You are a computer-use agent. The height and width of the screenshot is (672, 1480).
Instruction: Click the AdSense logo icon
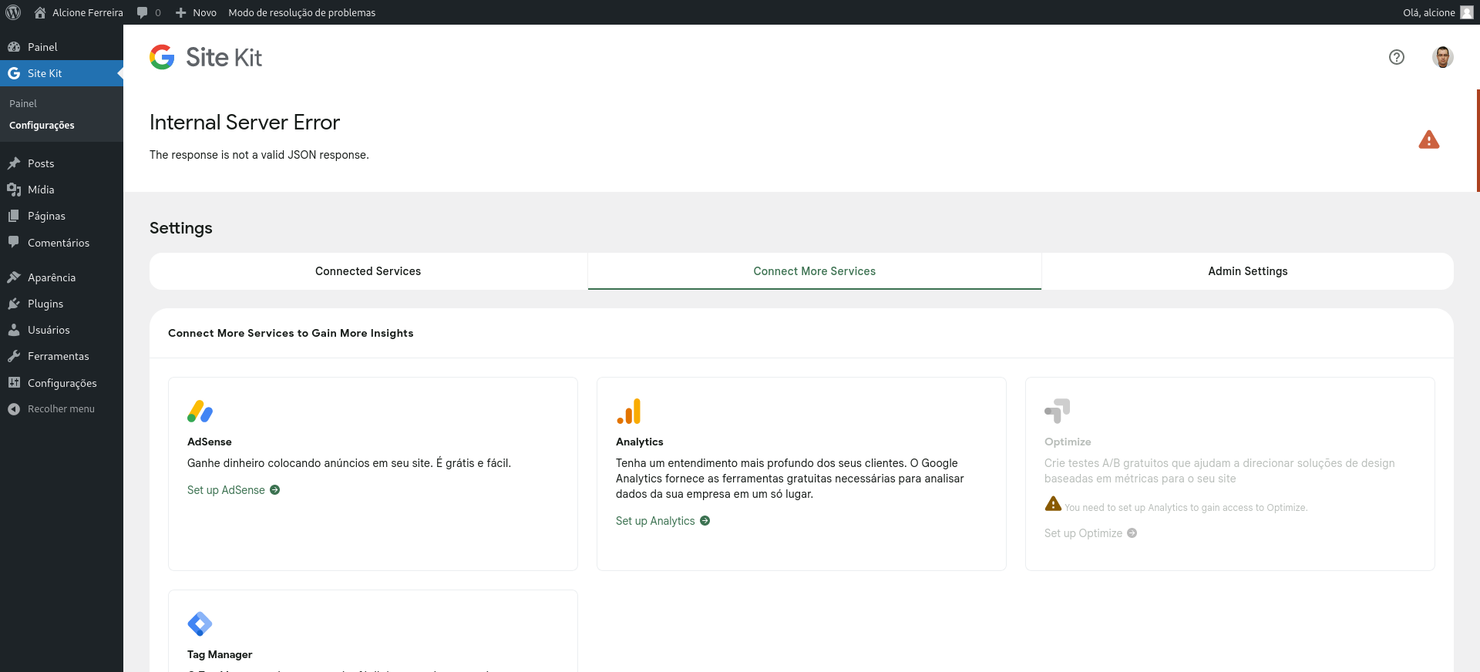pyautogui.click(x=200, y=412)
